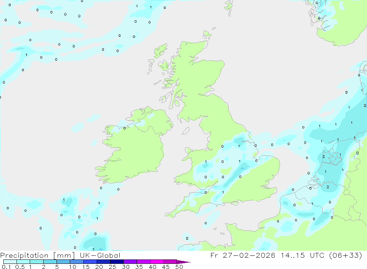Select the 2–5 mm legend color box
367x269 pixels.
[50, 262]
